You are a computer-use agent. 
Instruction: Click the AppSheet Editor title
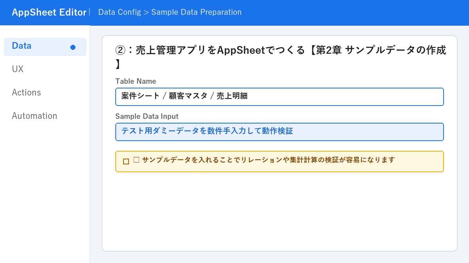(x=49, y=12)
